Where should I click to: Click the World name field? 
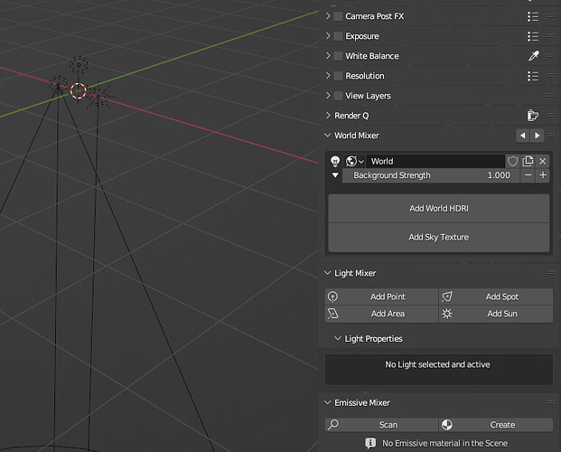(435, 161)
